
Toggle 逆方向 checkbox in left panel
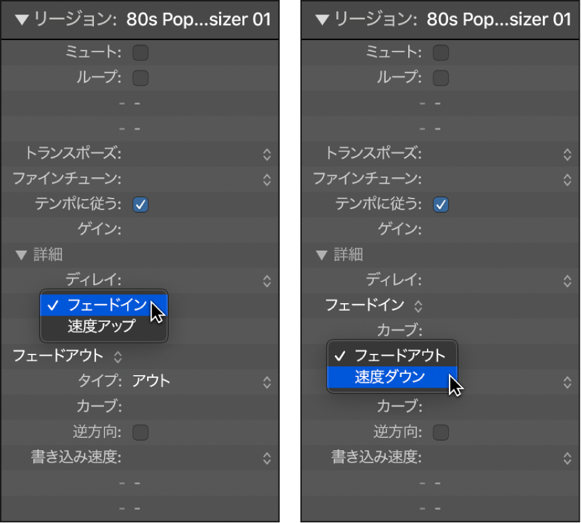pos(140,433)
